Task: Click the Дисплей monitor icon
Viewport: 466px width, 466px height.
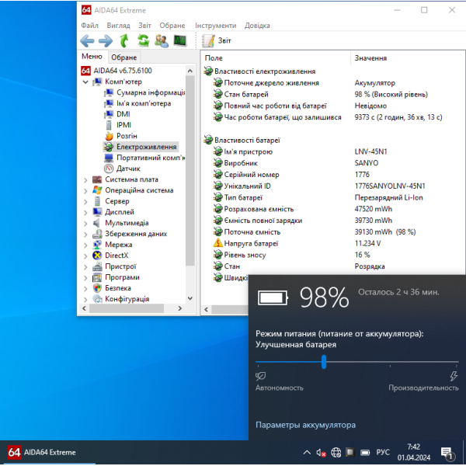Action: (x=97, y=212)
